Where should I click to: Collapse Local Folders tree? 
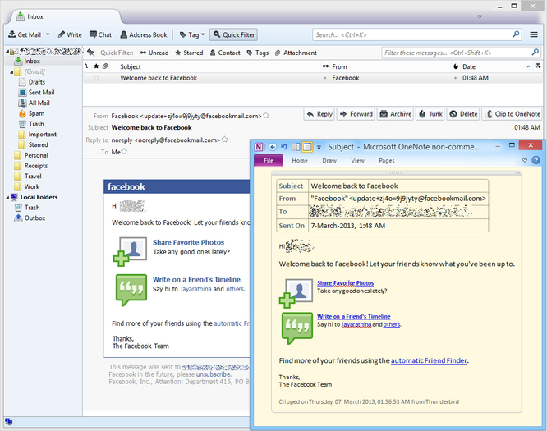click(7, 198)
